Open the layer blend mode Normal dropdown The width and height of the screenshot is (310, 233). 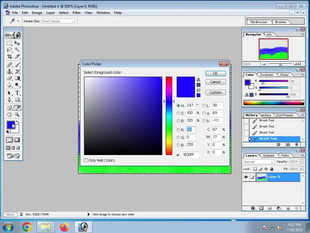pos(259,162)
